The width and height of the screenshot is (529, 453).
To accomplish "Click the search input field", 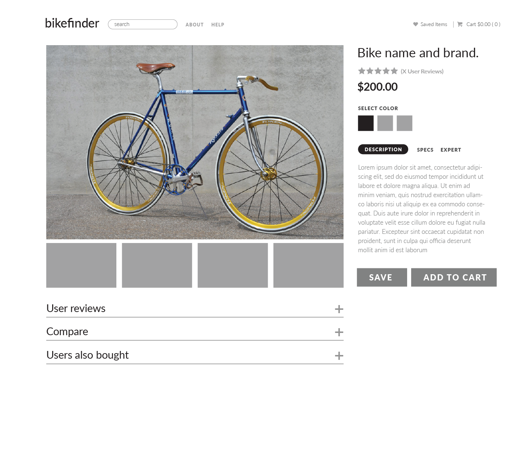I will 143,24.
